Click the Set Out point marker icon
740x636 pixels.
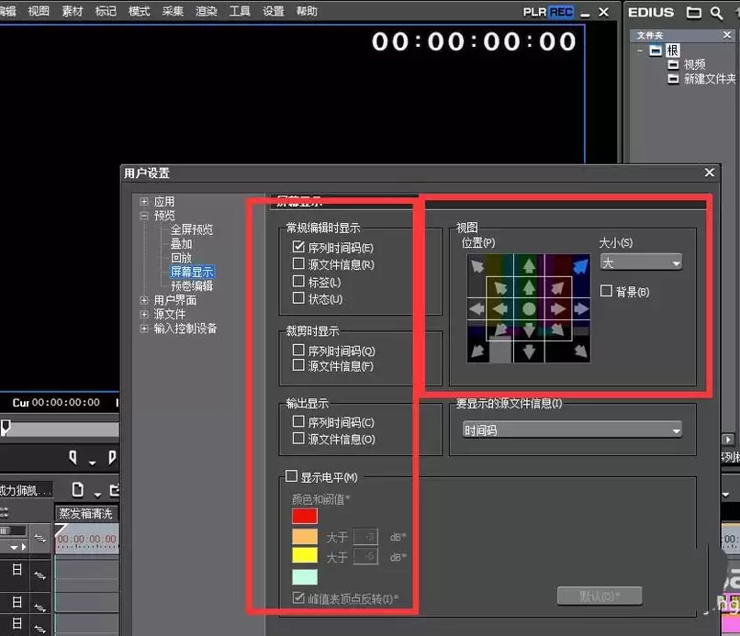click(x=112, y=457)
